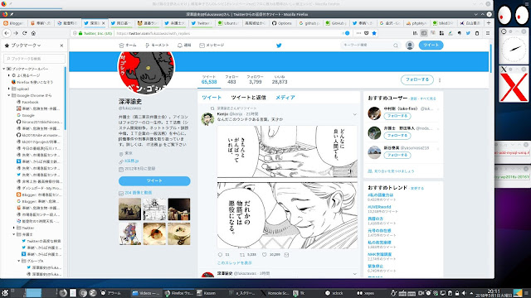Open the caret menu on Kenju's tweet
531x298 pixels.
click(x=354, y=114)
